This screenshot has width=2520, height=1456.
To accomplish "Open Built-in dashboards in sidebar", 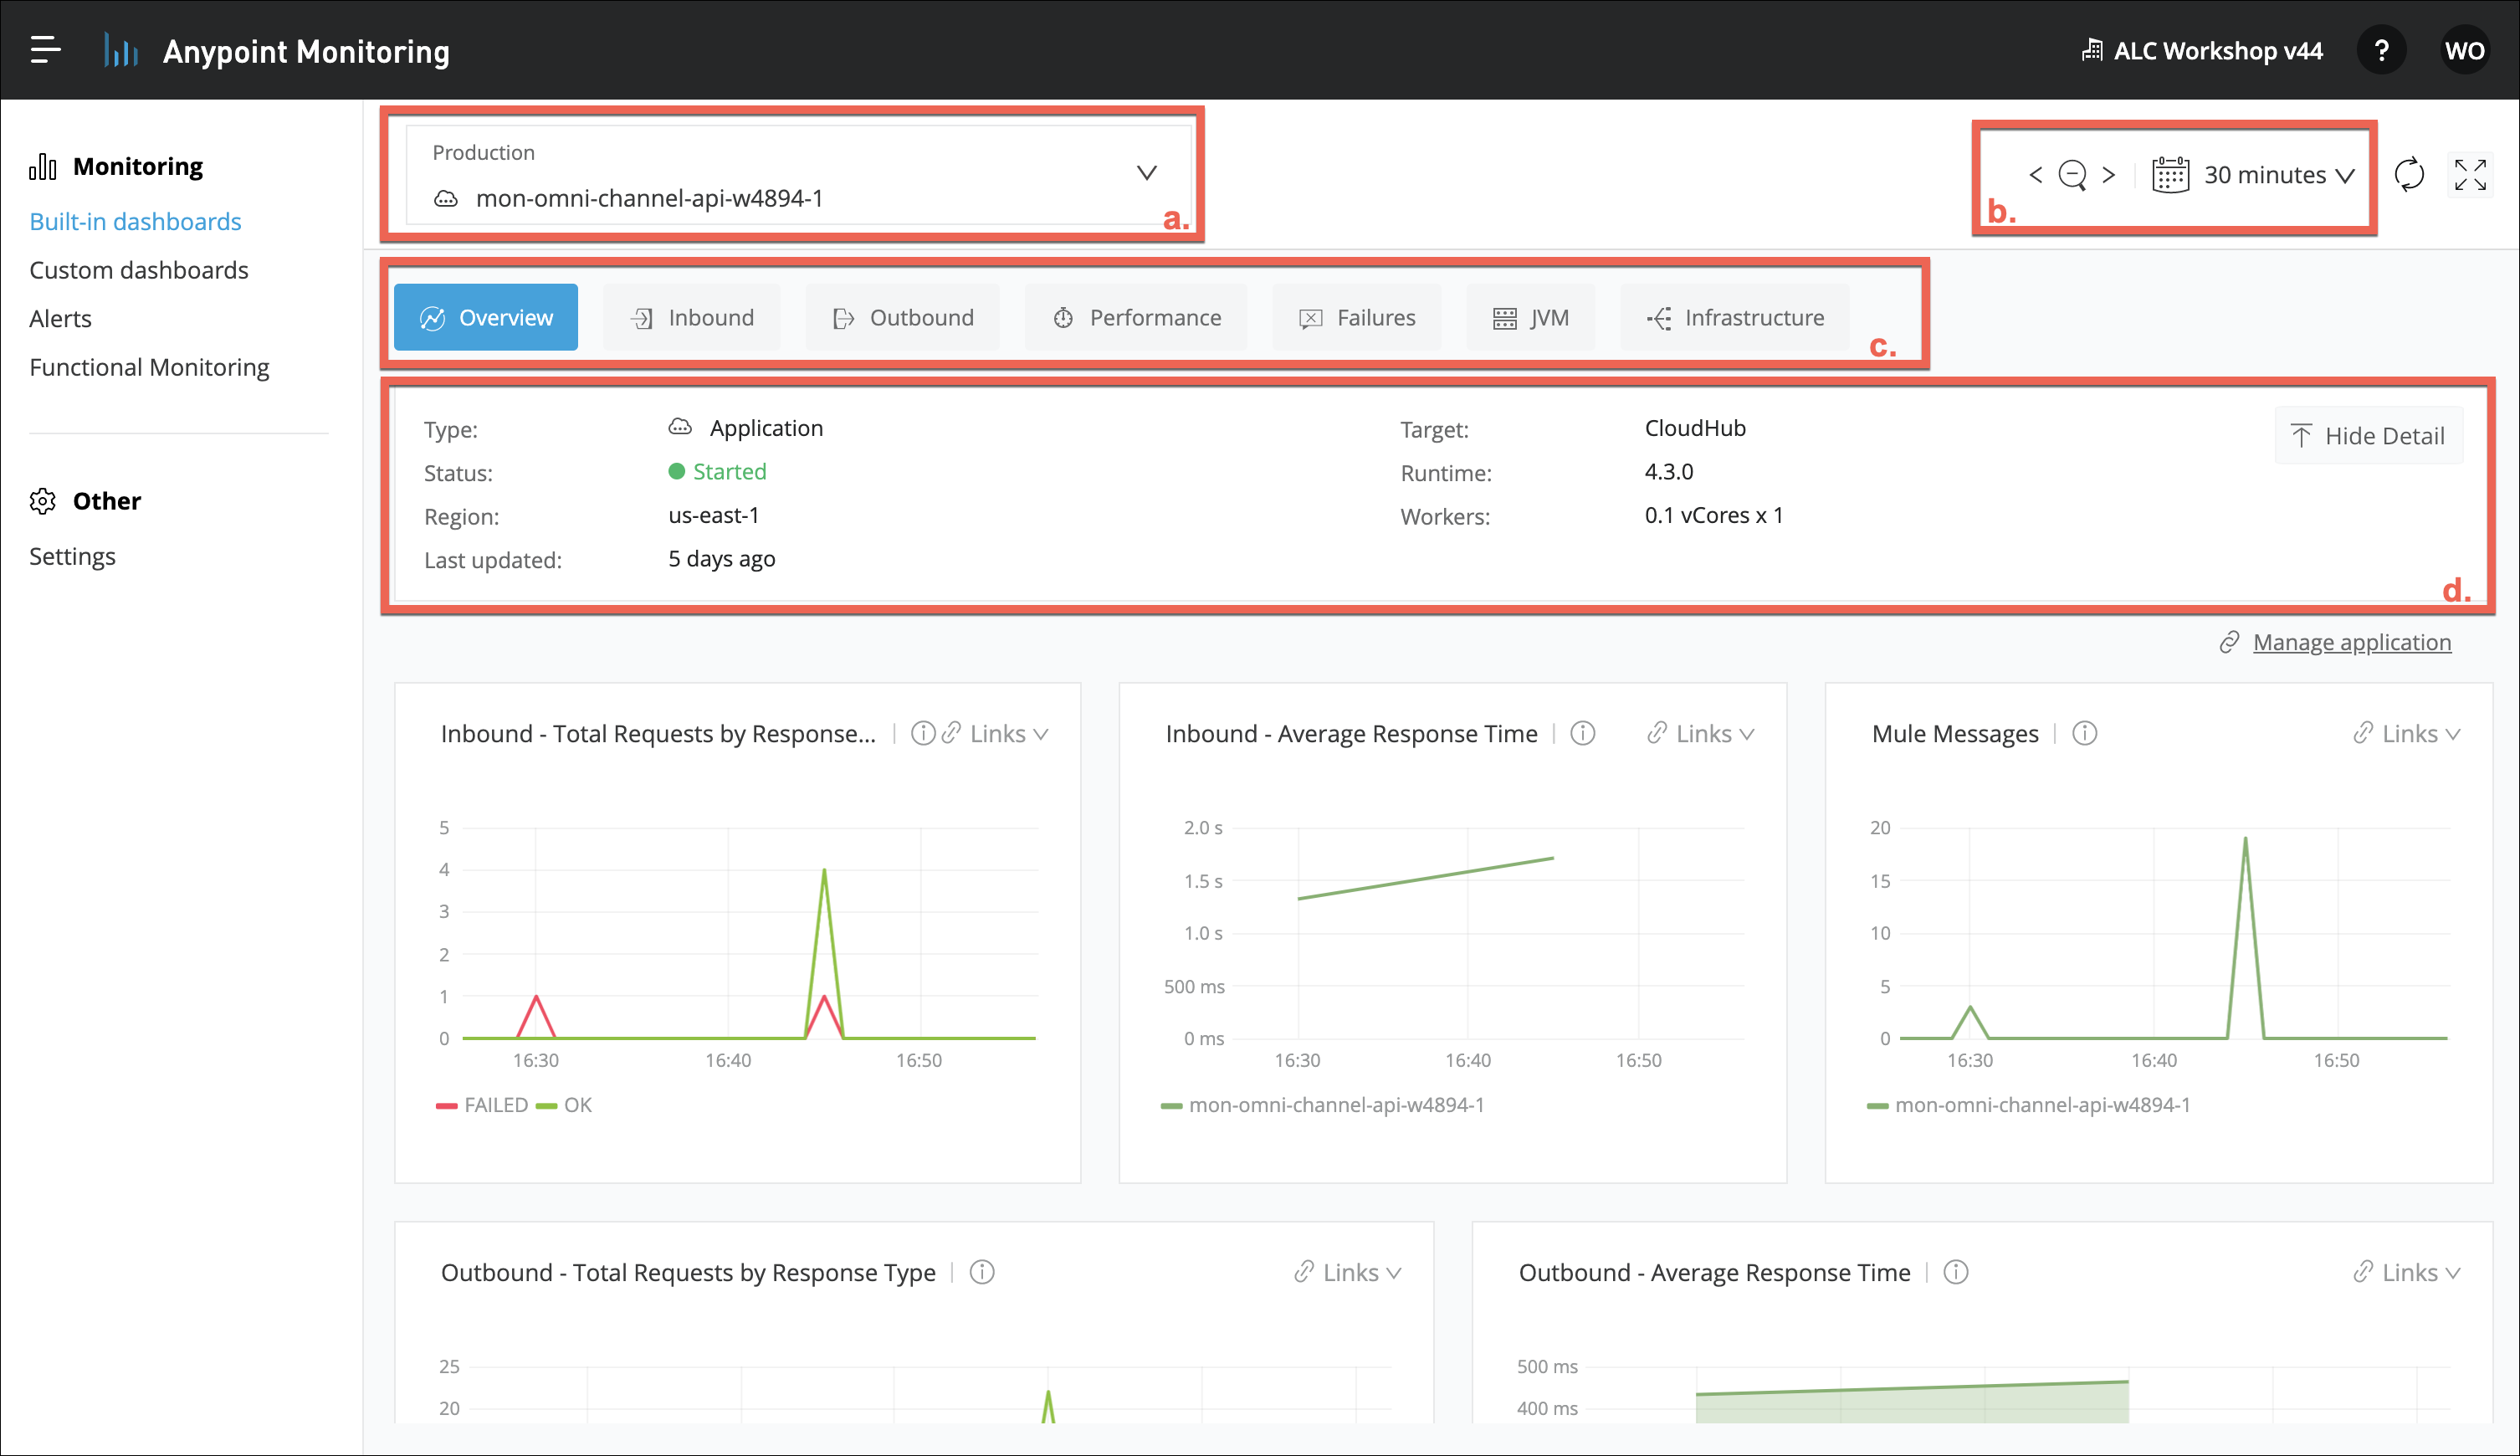I will pyautogui.click(x=135, y=221).
